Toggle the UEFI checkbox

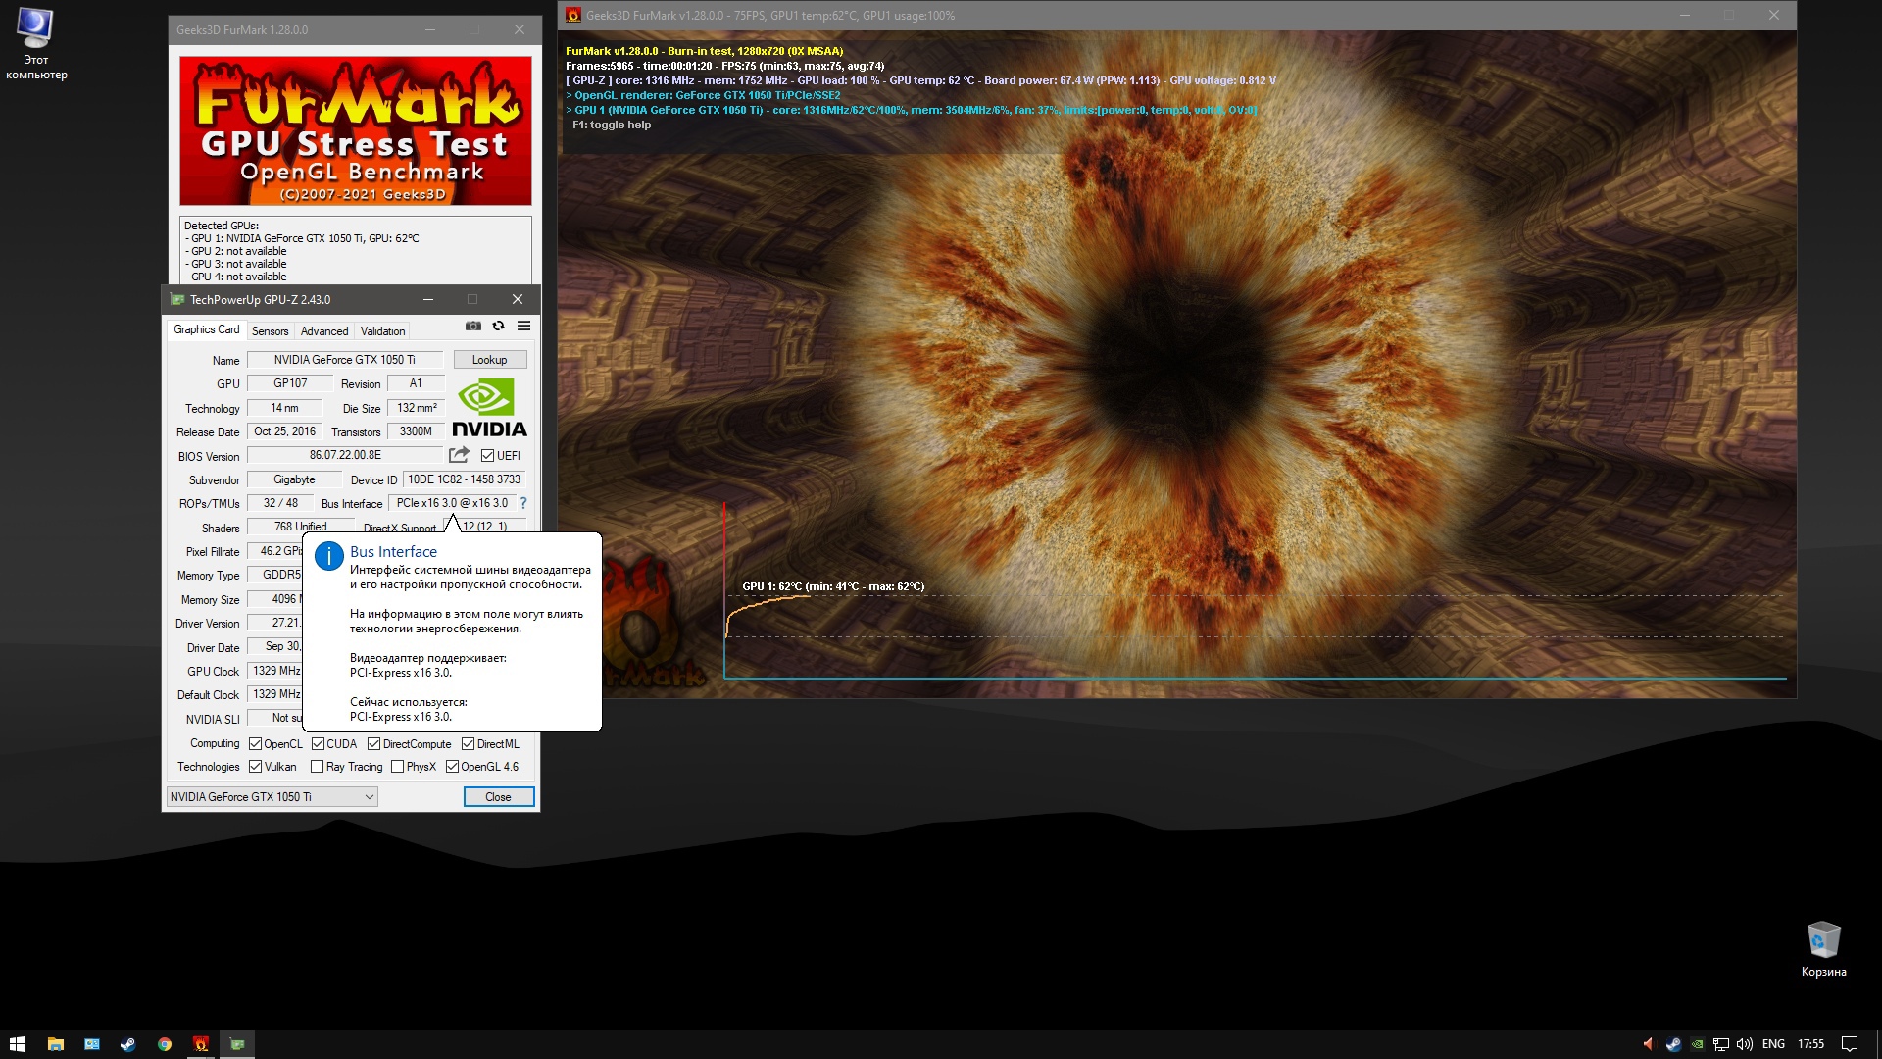point(487,456)
